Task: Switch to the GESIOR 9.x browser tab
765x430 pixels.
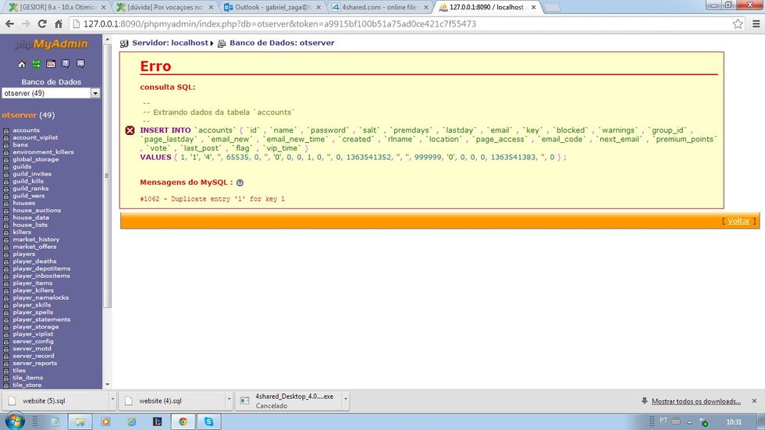Action: (x=58, y=7)
